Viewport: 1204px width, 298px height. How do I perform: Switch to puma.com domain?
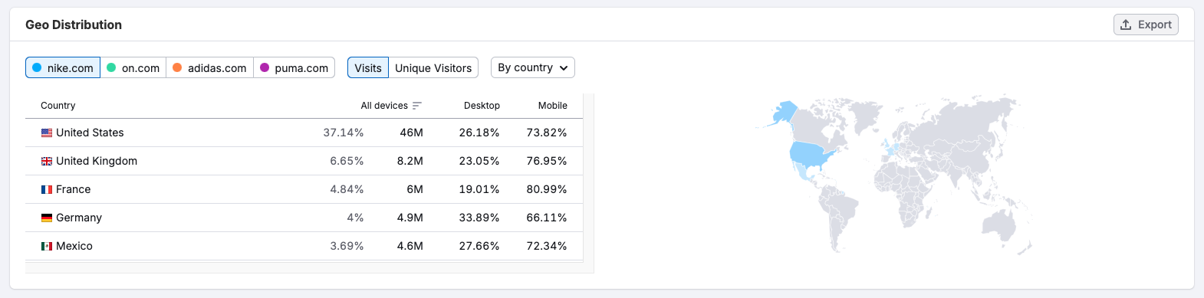(x=294, y=67)
